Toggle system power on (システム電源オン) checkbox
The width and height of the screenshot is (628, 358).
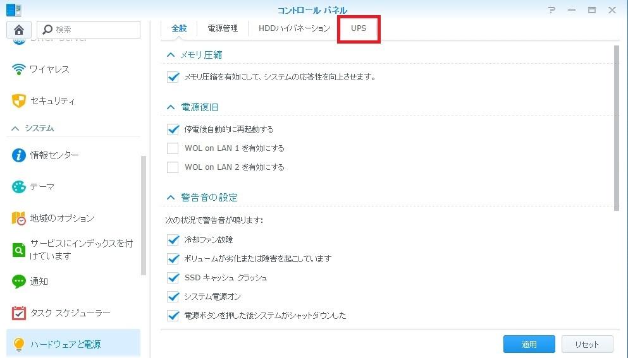[173, 296]
